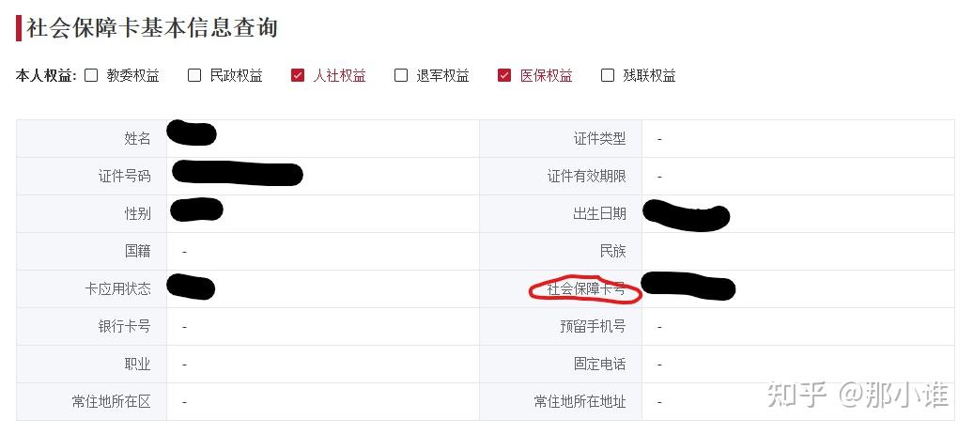Click the 知乎 watermark text

(x=797, y=396)
